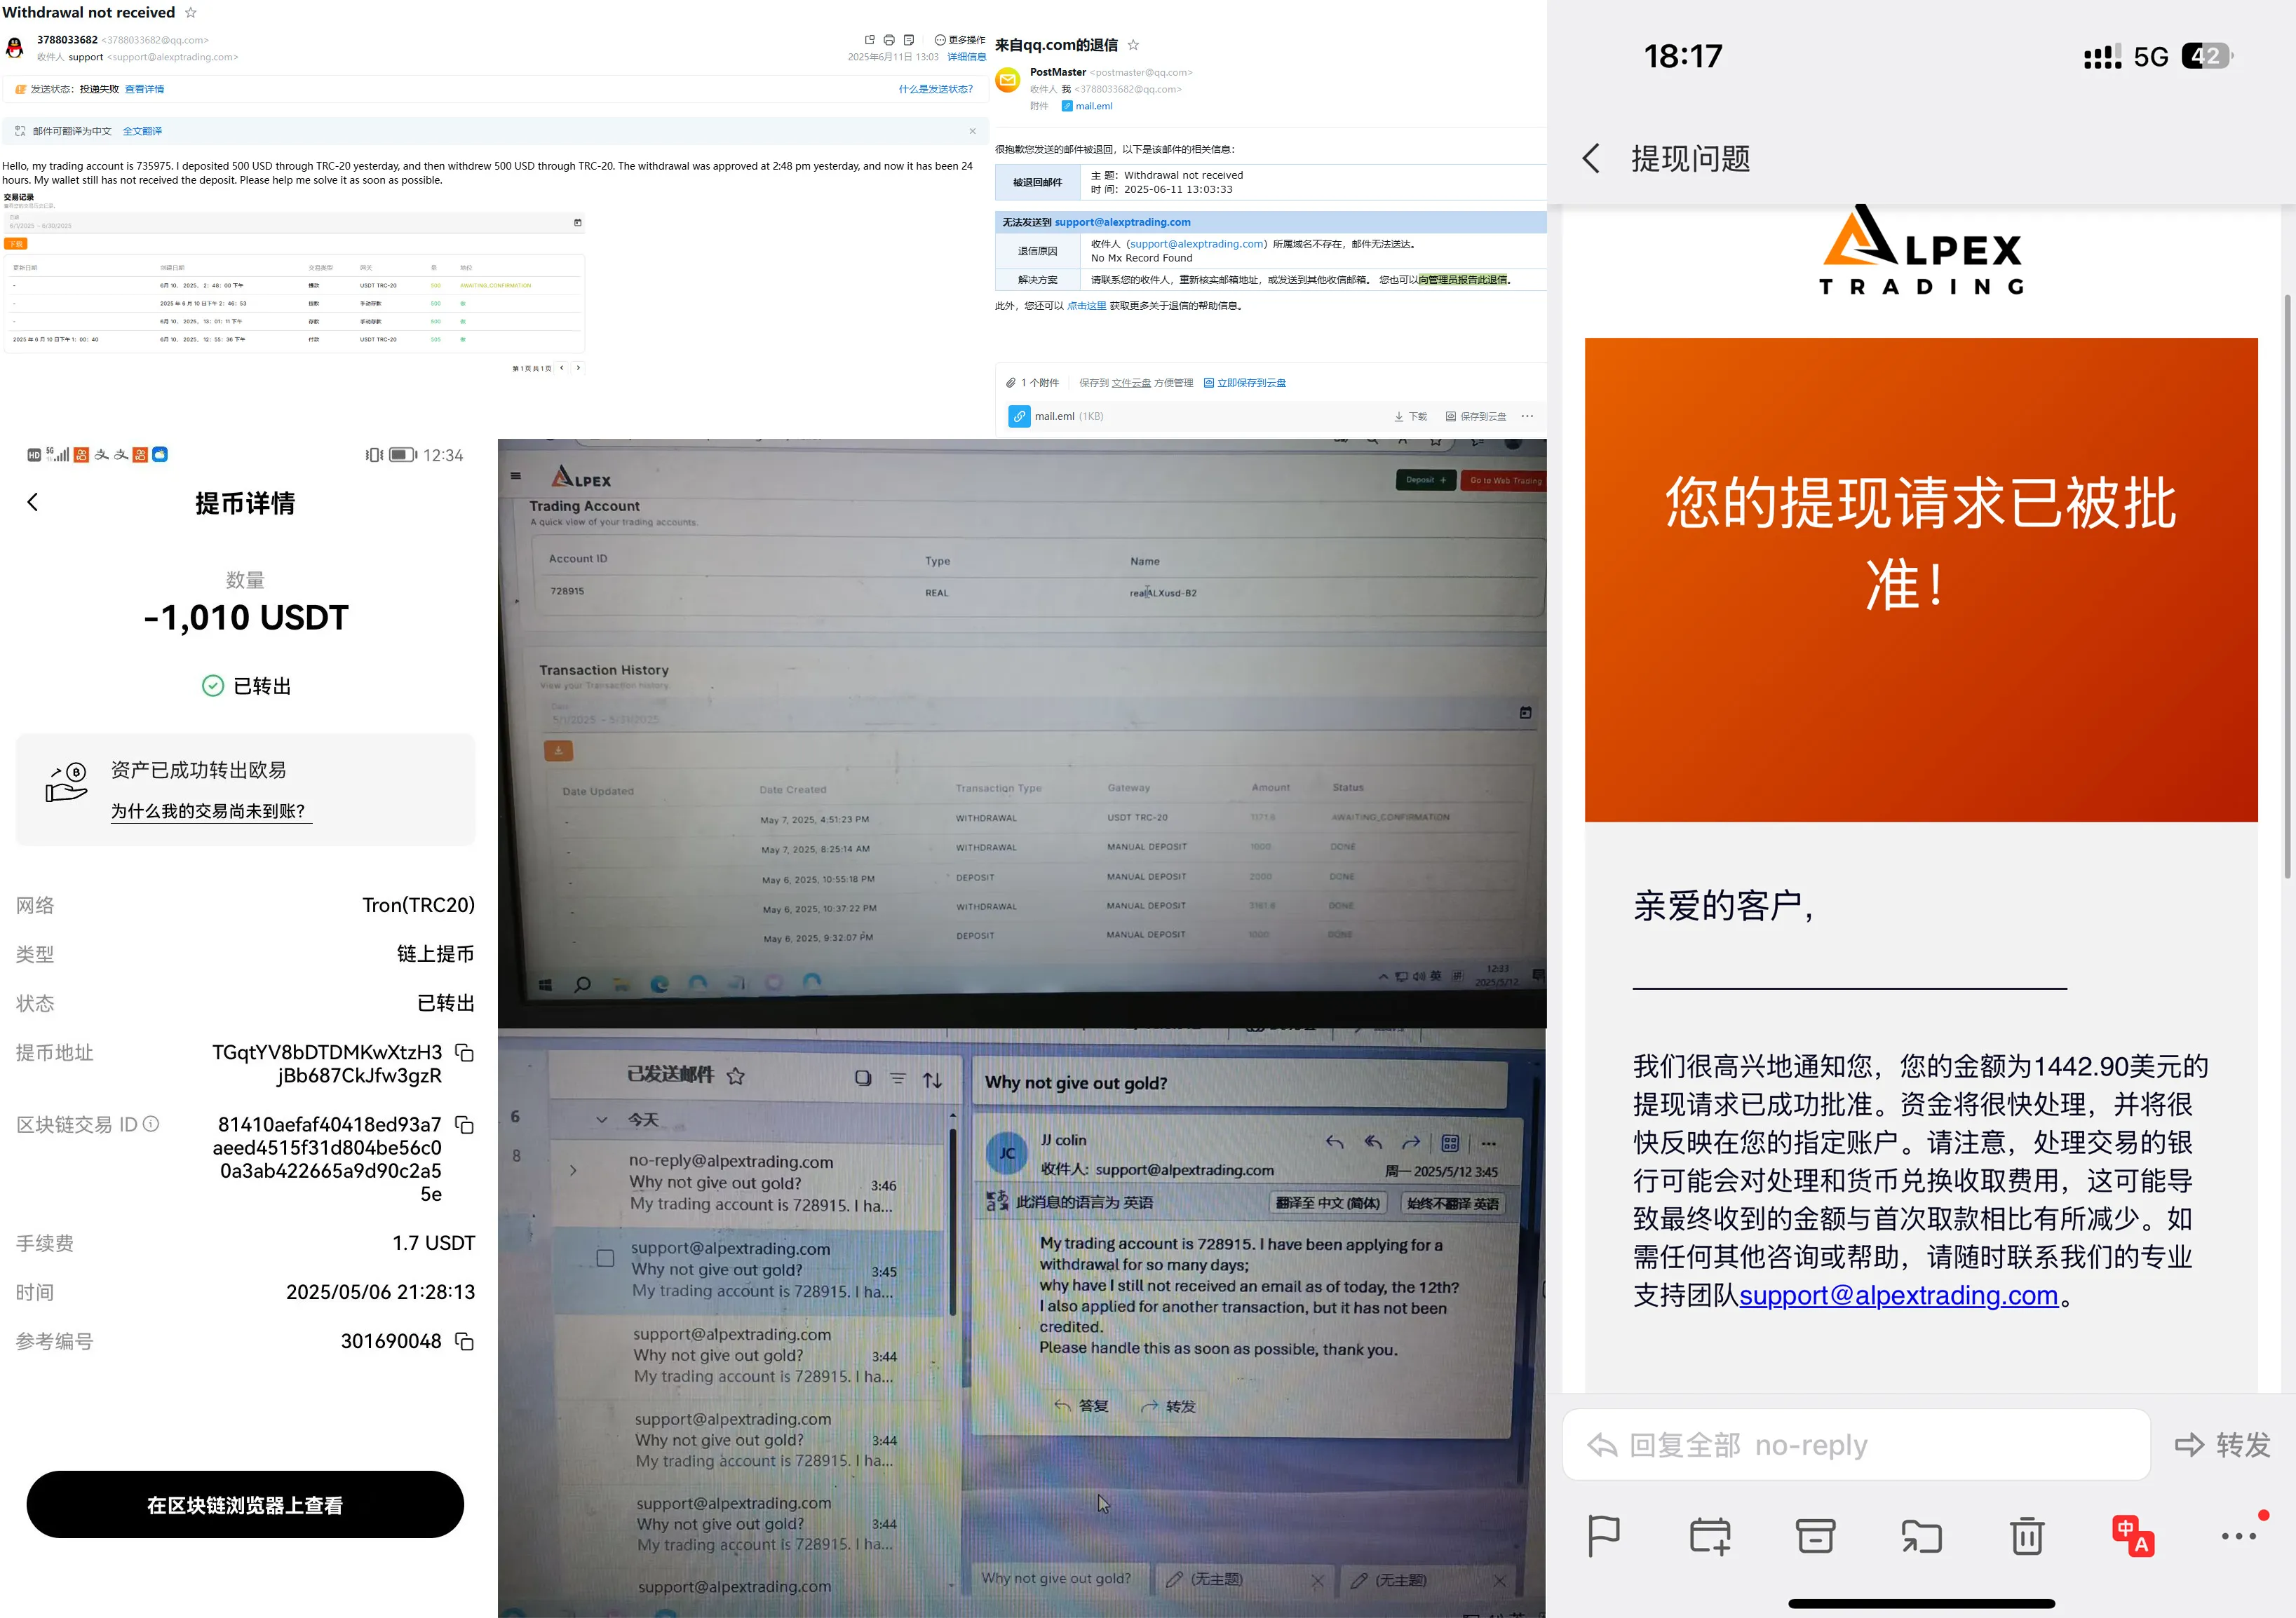Download the mail.eml attachment with 下载
Image resolution: width=2296 pixels, height=1618 pixels.
[1411, 416]
